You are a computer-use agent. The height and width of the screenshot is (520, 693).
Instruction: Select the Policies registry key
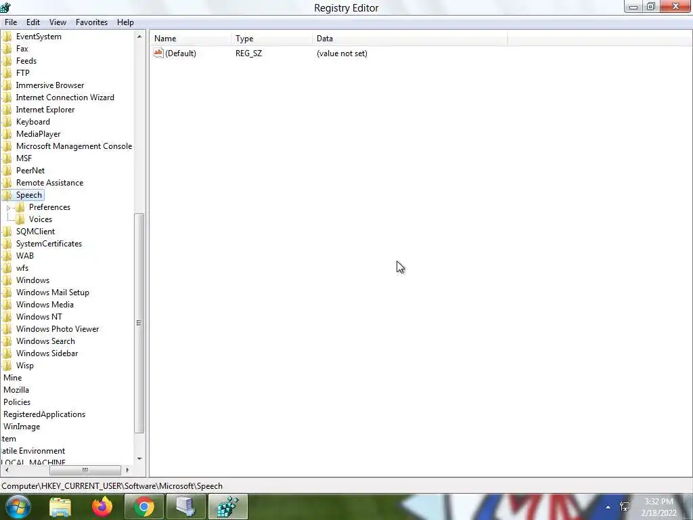(17, 402)
